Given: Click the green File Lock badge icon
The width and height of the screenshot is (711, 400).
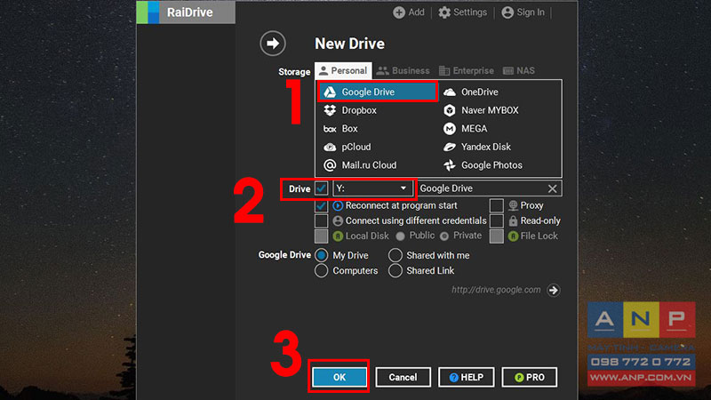Looking at the screenshot, I should (513, 236).
